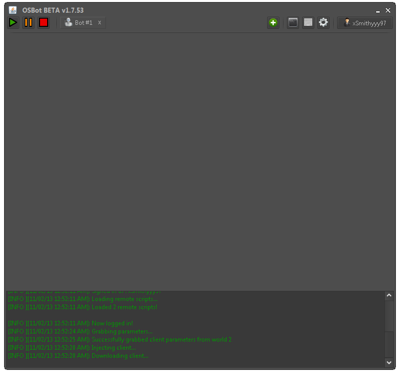This screenshot has width=402, height=375.
Task: Click the Java icon in the title bar
Action: (13, 10)
